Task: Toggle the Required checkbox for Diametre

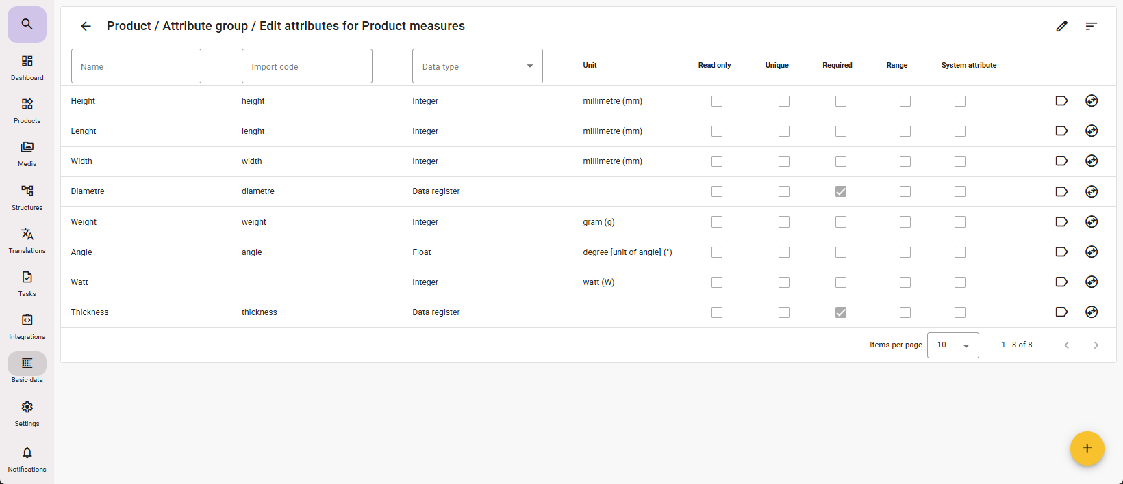Action: pos(841,191)
